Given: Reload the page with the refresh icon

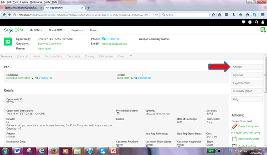Looking at the screenshot, I should [x=156, y=15].
